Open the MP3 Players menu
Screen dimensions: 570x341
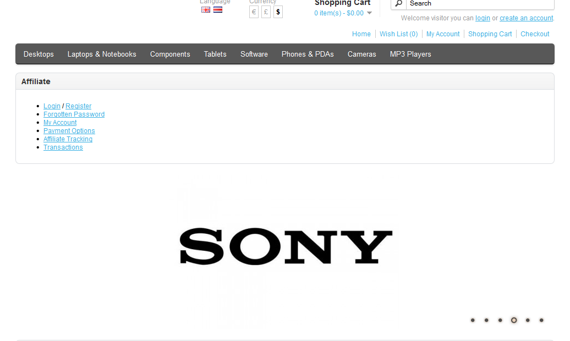click(x=410, y=54)
